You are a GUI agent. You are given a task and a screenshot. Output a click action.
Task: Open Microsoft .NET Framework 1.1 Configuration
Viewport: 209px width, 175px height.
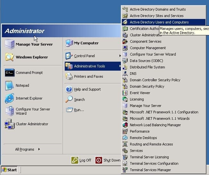(163, 112)
